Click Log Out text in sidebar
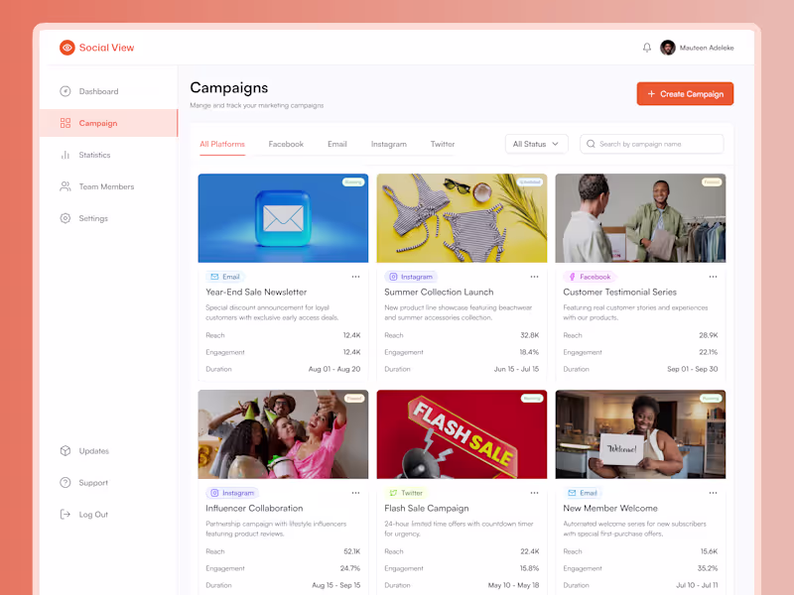This screenshot has height=595, width=794. (93, 515)
